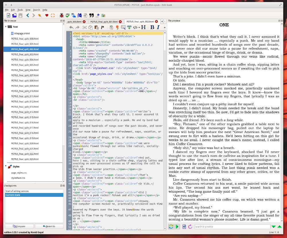Select POTUS_final_split_010.html in file browser
Screen dimensions: 287x238
pos(25,91)
